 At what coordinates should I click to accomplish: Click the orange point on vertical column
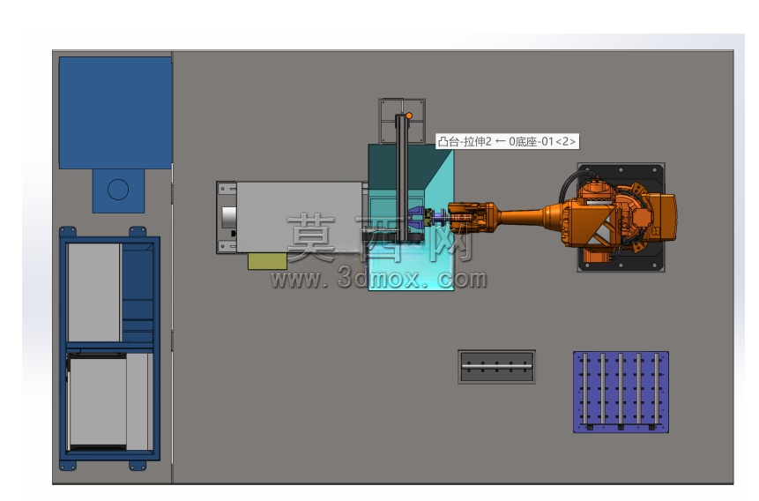(x=409, y=116)
